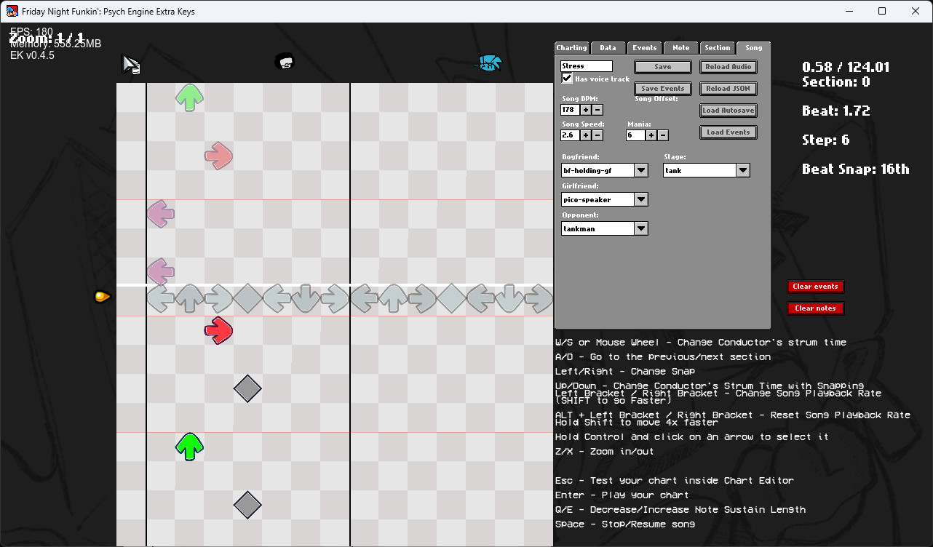The image size is (933, 547).
Task: Select the green up arrow note
Action: coord(188,446)
